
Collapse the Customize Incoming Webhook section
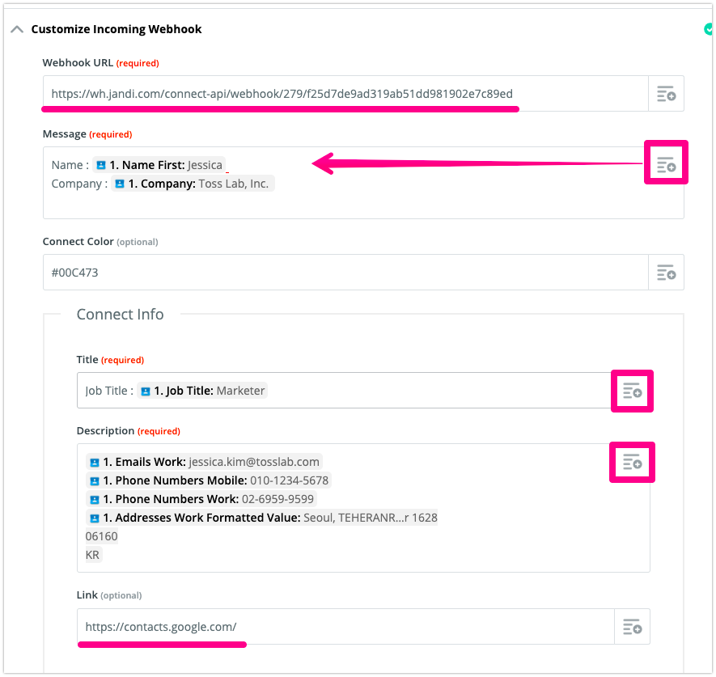17,30
